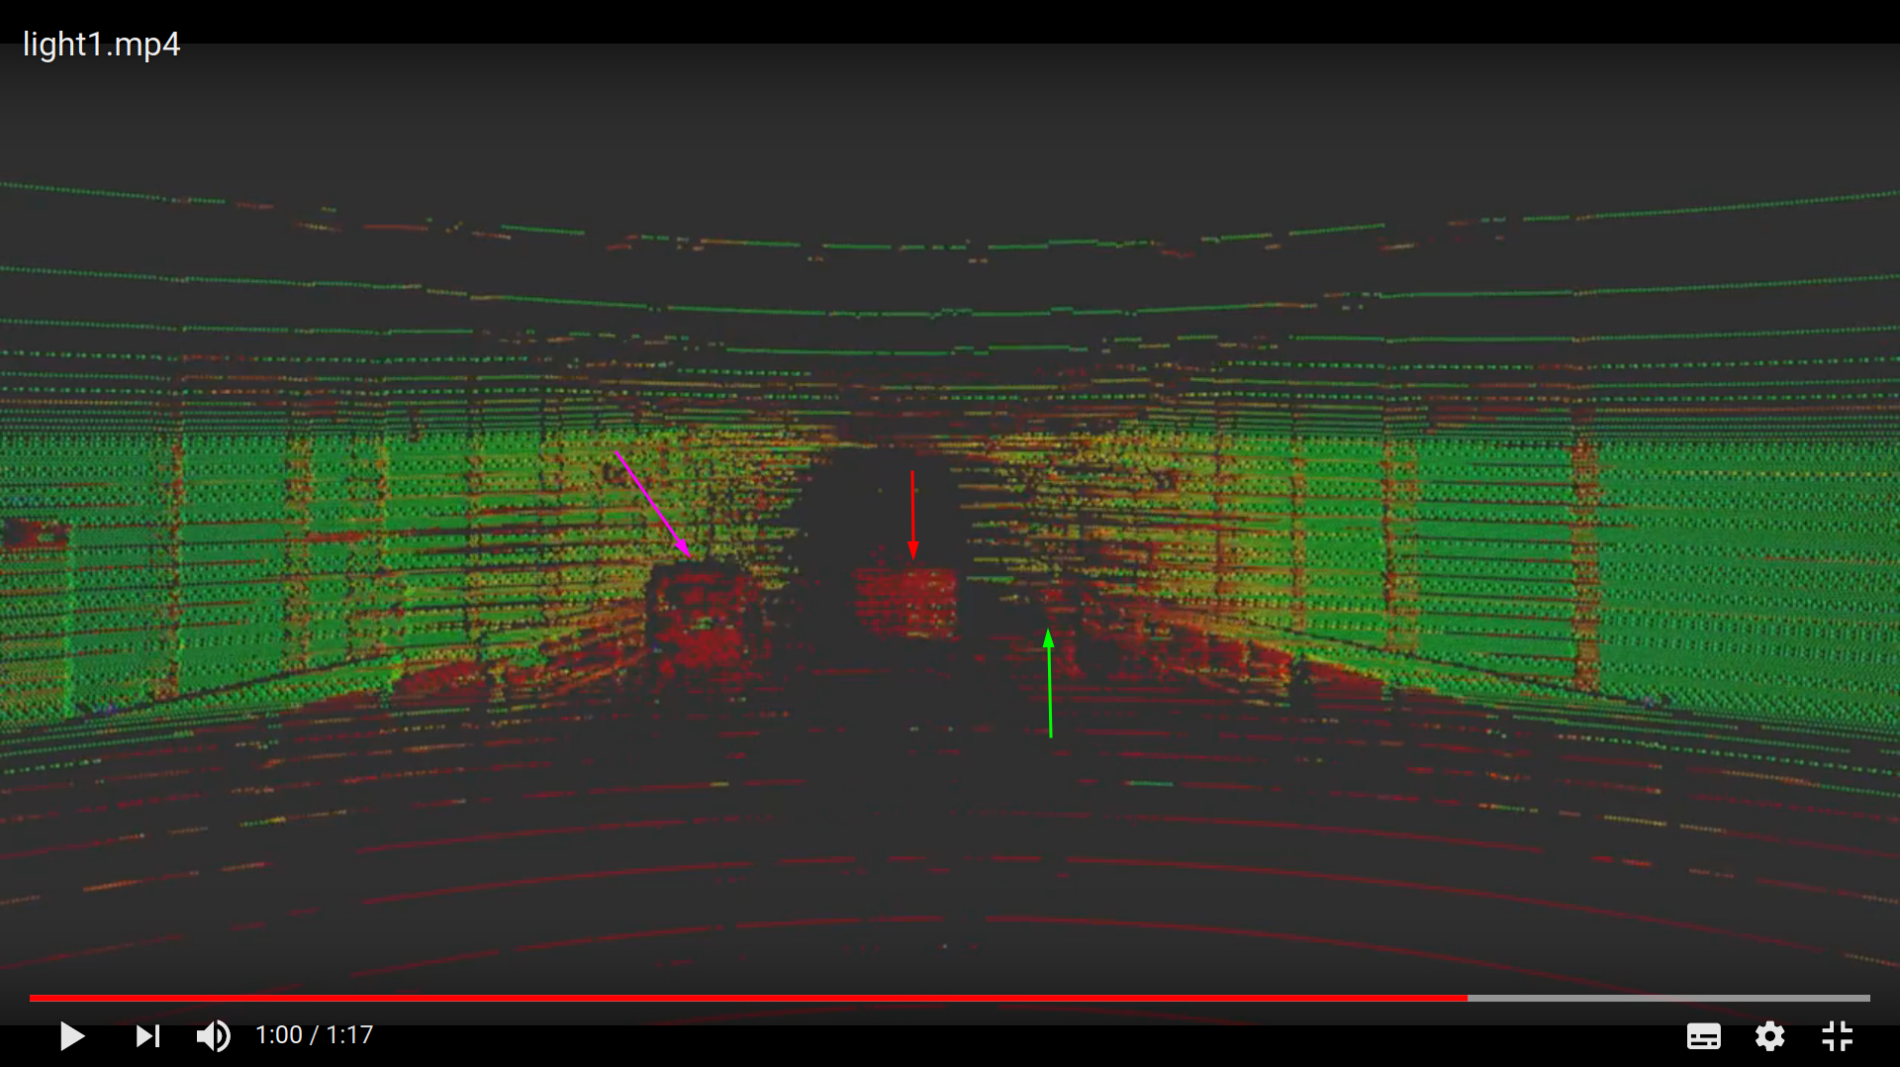Screen dimensions: 1900x1067
Task: Mute audio via the speaker icon
Action: [212, 1035]
